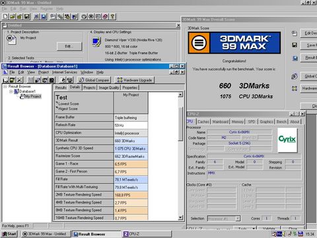Click the details table scrollbar up arrow

tap(180, 95)
